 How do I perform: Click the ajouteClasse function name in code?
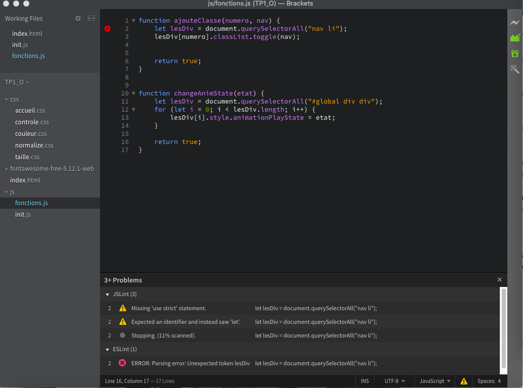click(198, 21)
